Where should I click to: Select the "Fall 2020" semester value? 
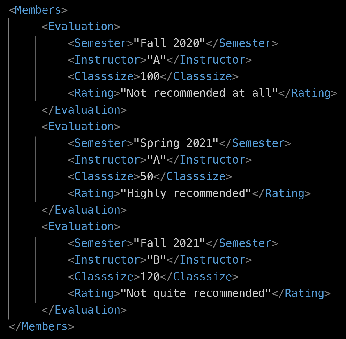point(170,43)
